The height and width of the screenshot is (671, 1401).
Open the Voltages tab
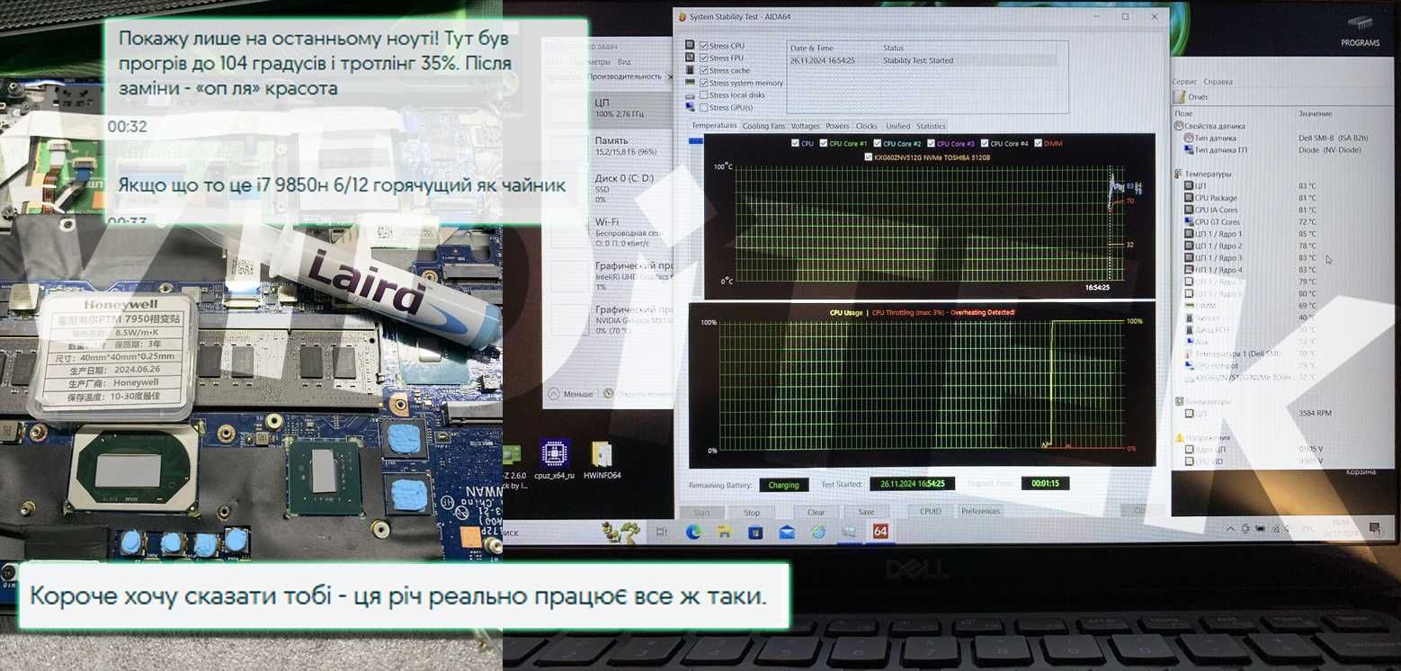click(805, 126)
